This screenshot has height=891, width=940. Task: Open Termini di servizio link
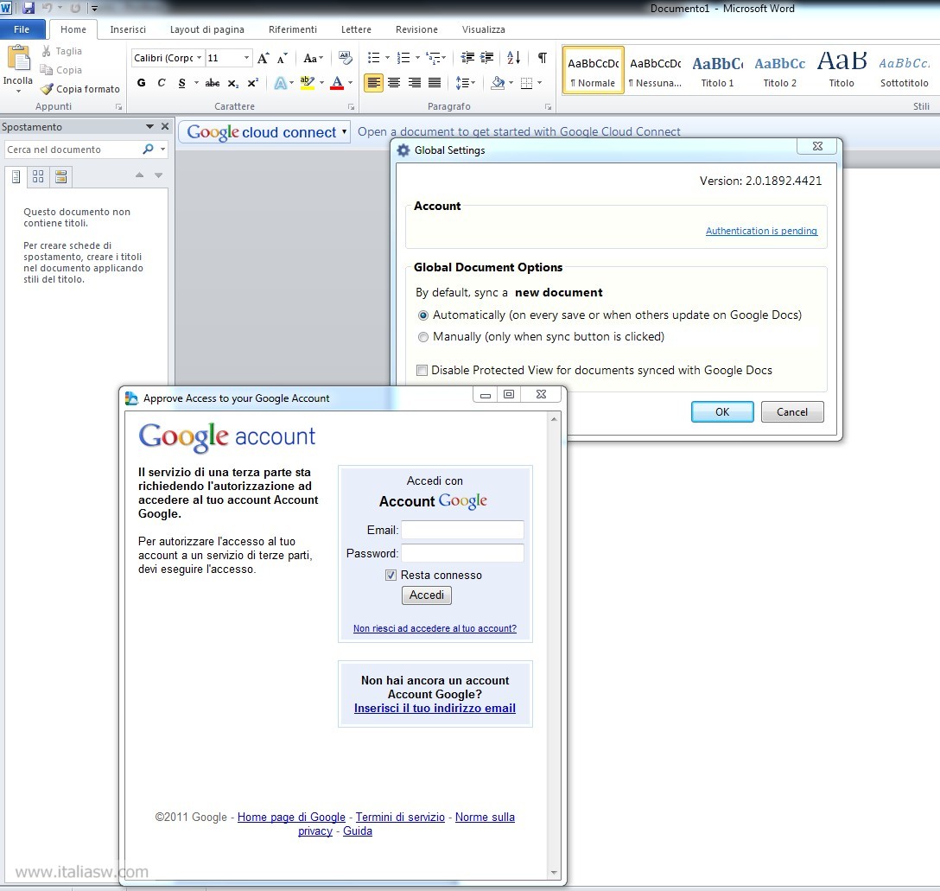pos(401,818)
